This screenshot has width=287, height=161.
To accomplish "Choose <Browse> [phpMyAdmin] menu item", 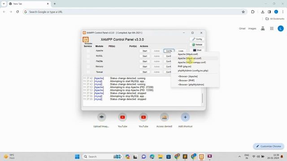I will click(x=191, y=85).
